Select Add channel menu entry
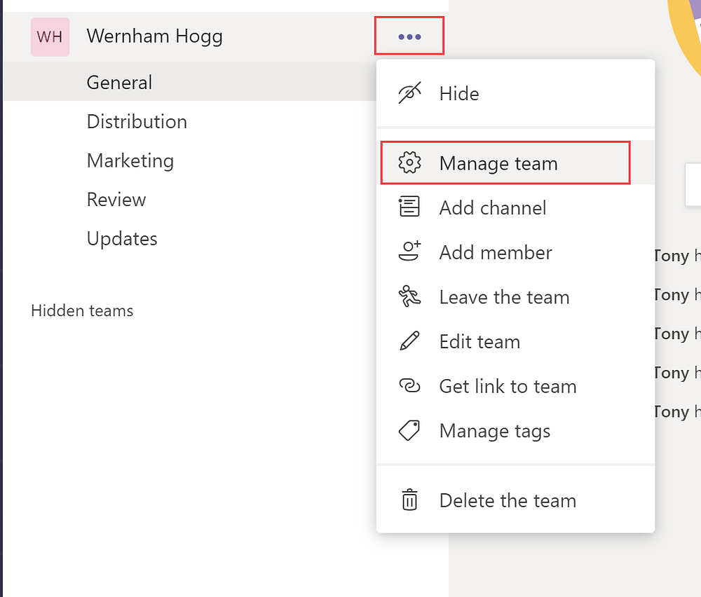This screenshot has height=597, width=701. coord(515,207)
